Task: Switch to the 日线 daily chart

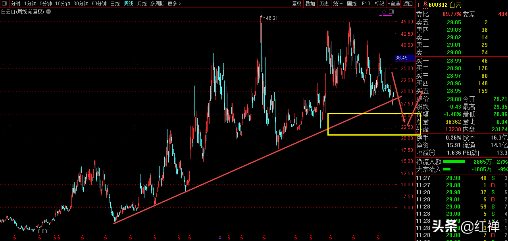Action: pos(115,4)
